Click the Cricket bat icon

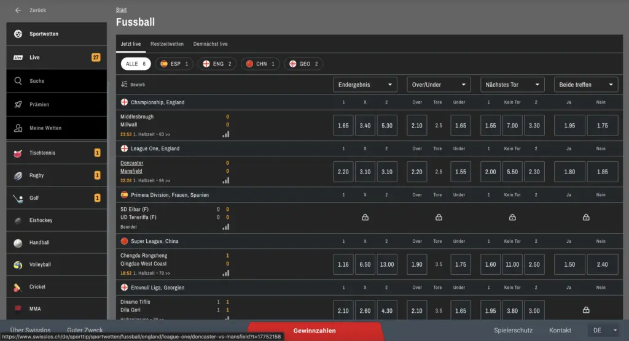(x=17, y=287)
